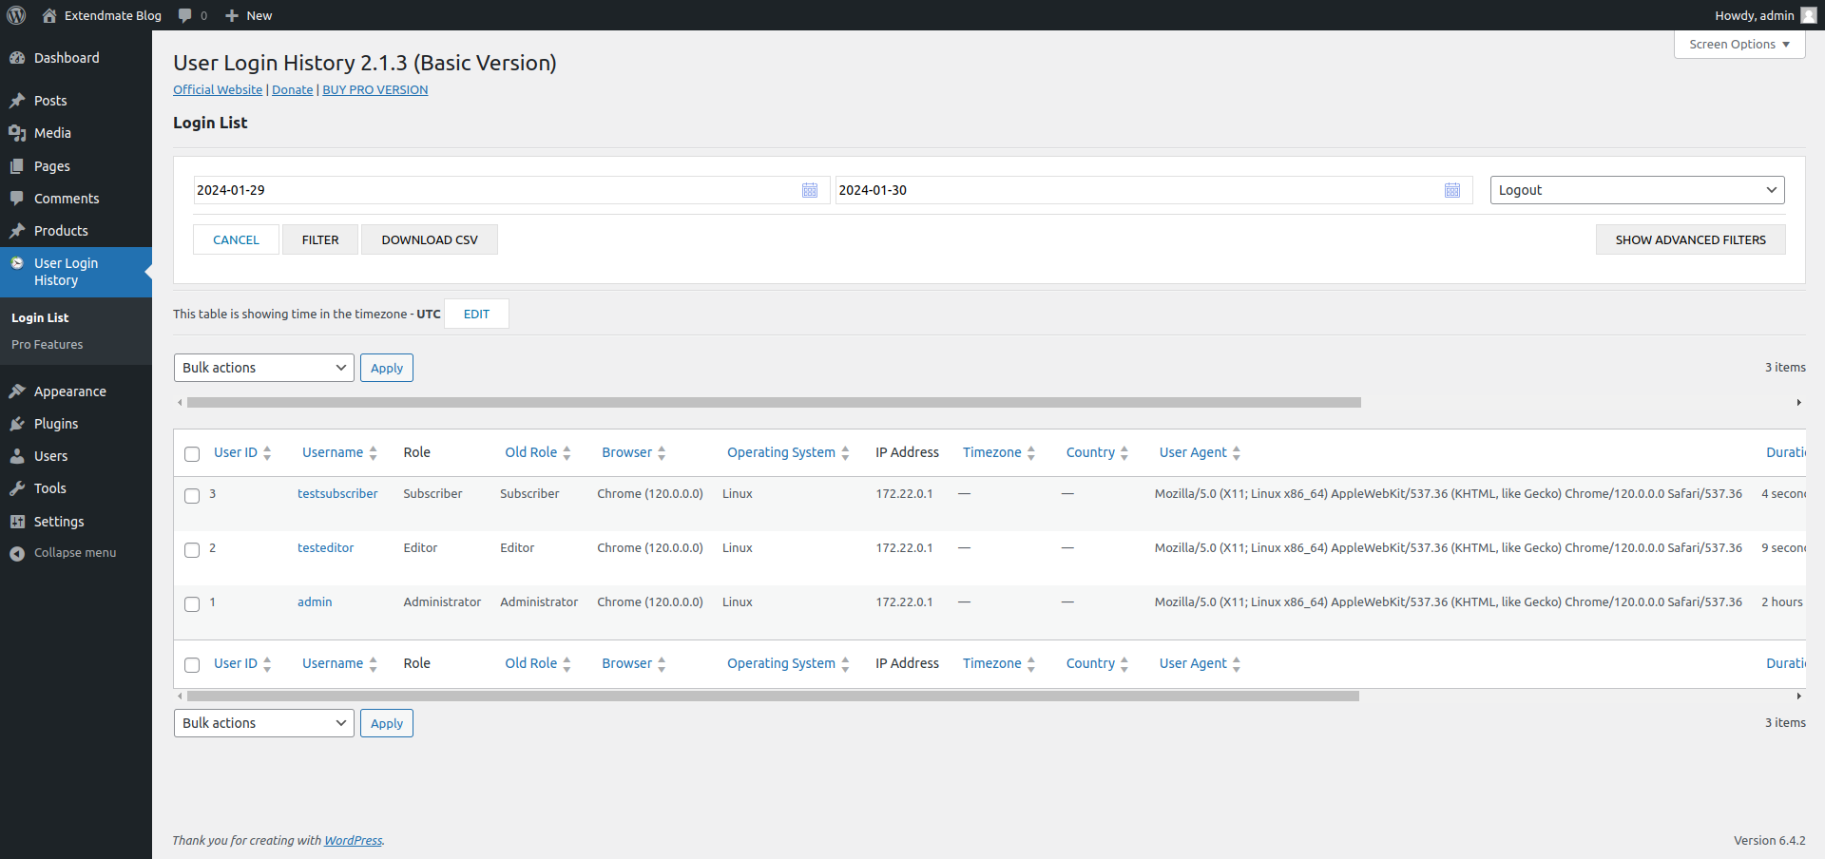
Task: Open the comments bubble icon in admin bar
Action: coord(185,15)
